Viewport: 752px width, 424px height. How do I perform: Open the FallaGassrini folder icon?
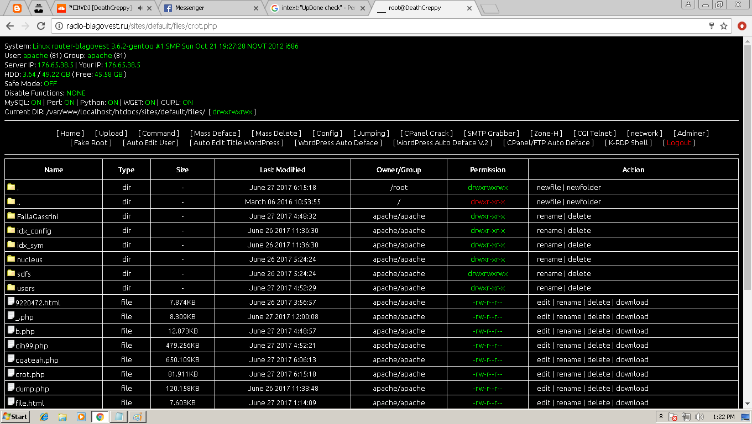pos(11,216)
